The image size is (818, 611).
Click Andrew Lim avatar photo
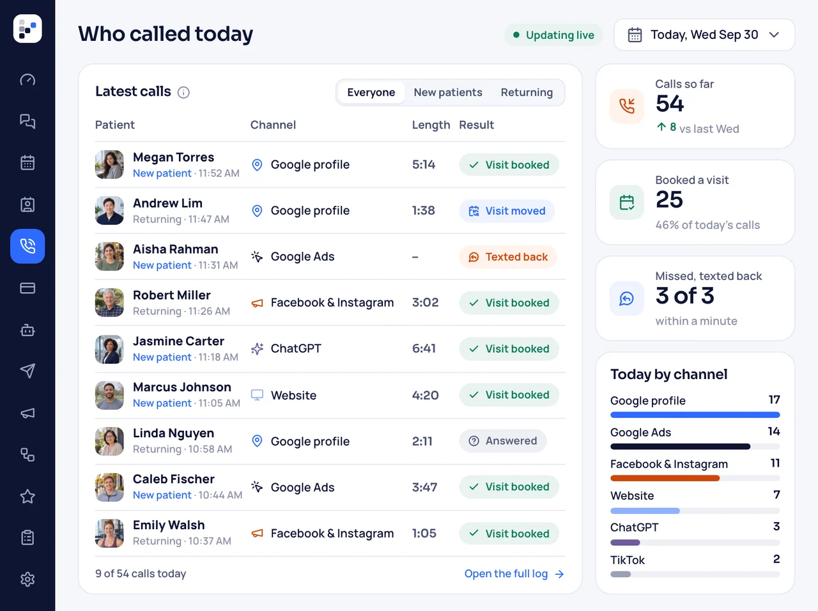click(109, 211)
